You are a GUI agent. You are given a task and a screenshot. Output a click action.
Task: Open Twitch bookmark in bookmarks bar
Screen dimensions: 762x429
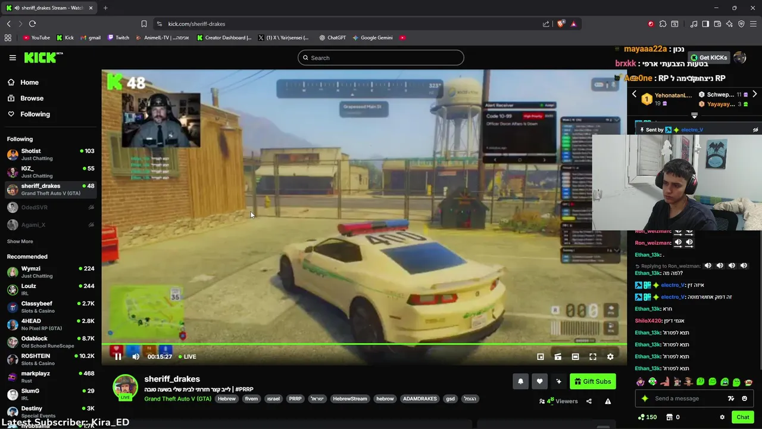tap(118, 38)
